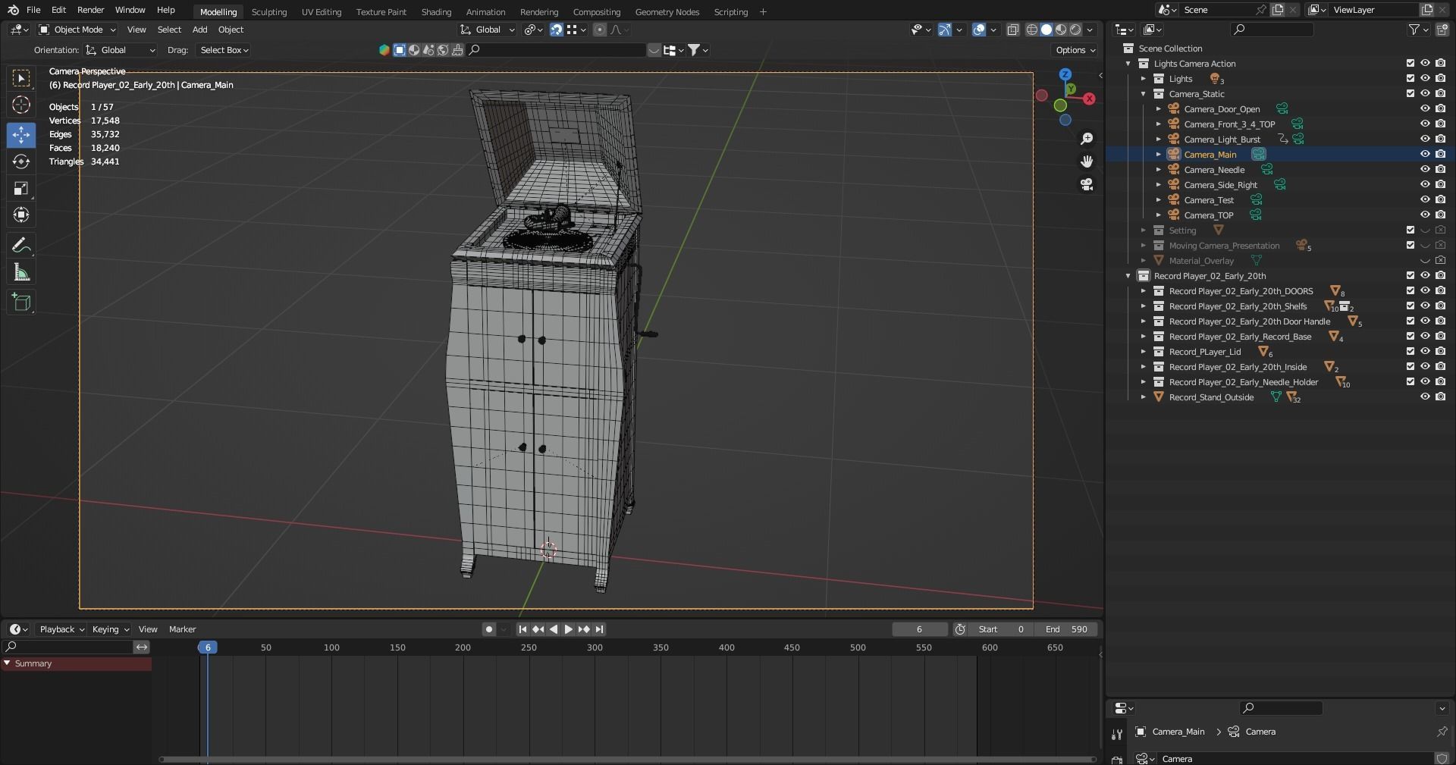Hide Camera_Door_Open with its eye icon

[x=1425, y=108]
